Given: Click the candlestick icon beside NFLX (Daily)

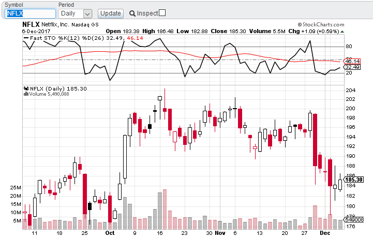Looking at the screenshot, I should 26,89.
